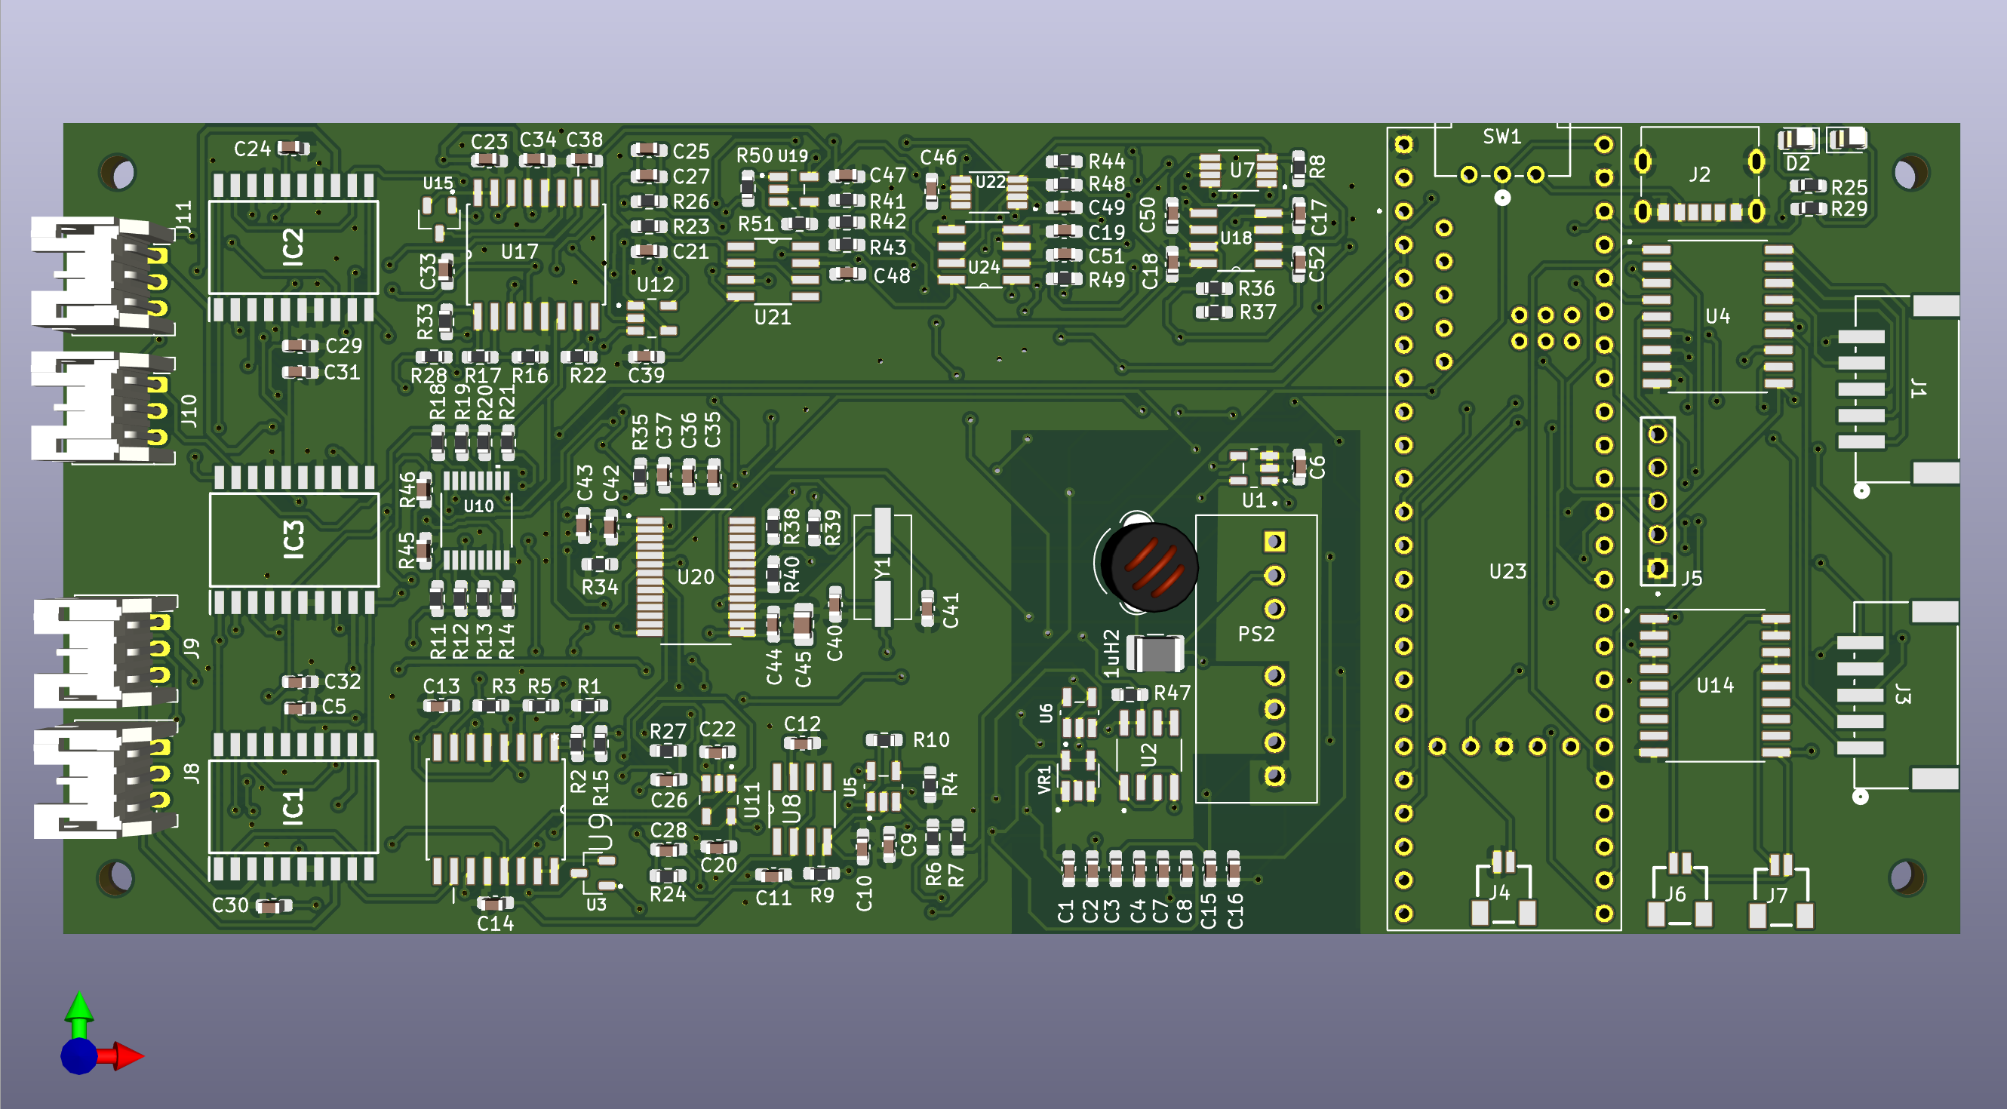Viewport: 2007px width, 1109px height.
Task: Click the C14 capacitor label
Action: 495,923
